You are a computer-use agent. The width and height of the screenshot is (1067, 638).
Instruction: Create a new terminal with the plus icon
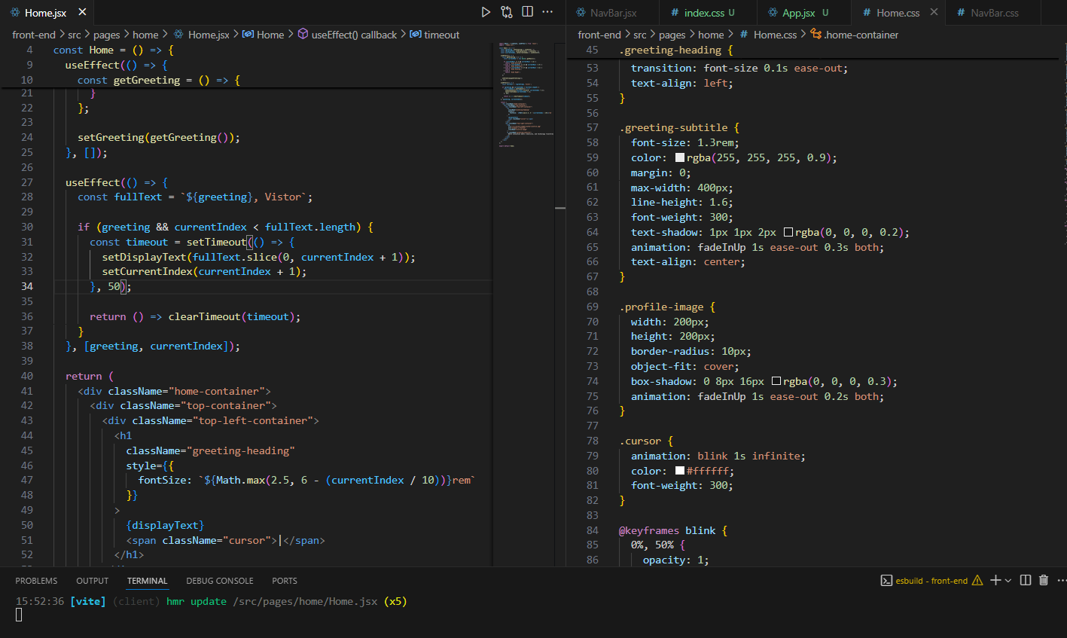(995, 580)
